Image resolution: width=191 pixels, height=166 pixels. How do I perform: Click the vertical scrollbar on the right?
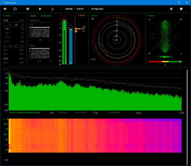[187, 117]
